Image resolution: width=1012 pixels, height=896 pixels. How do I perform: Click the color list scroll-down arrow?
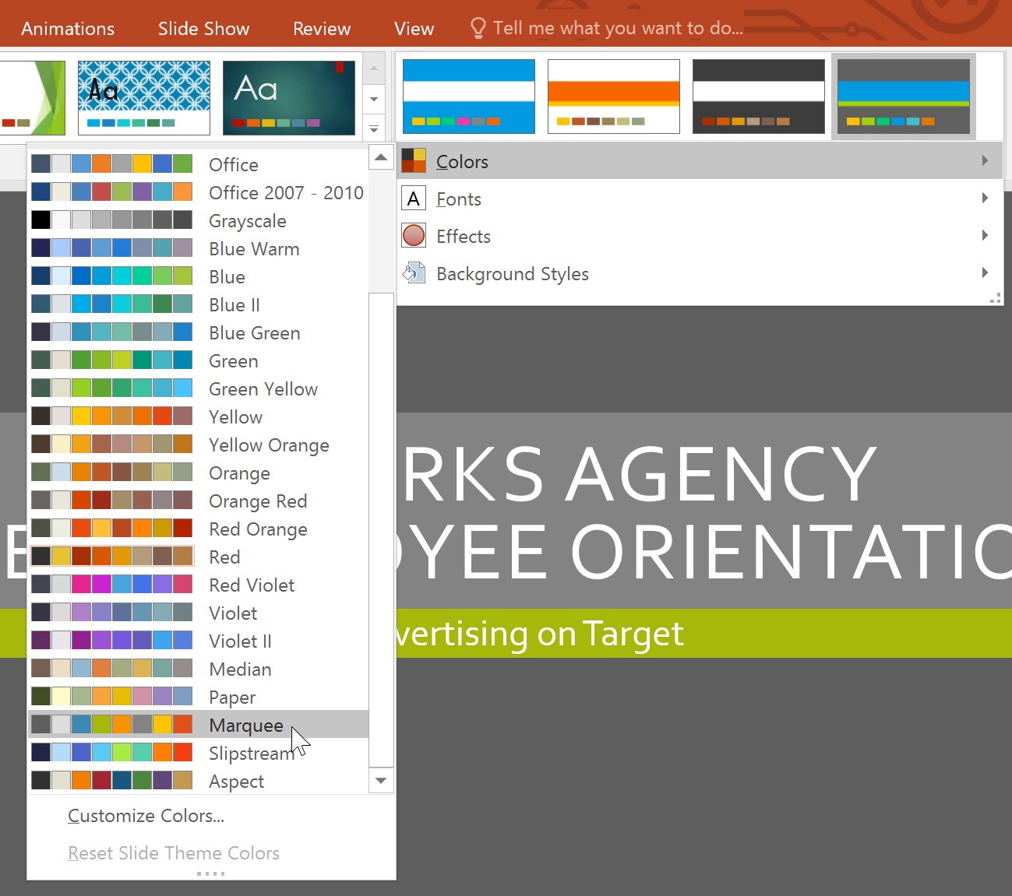coord(381,780)
